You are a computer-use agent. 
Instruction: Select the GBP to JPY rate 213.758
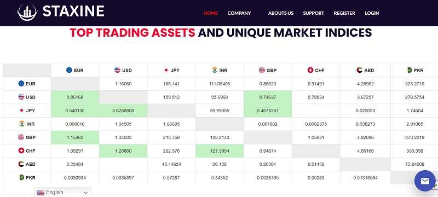click(x=171, y=137)
